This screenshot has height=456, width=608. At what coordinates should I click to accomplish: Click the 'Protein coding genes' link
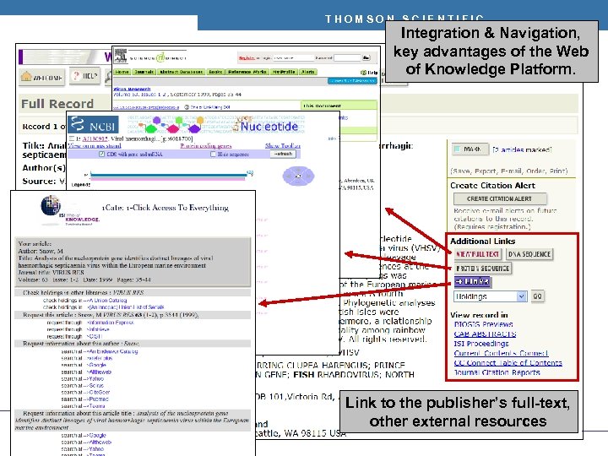(x=206, y=146)
